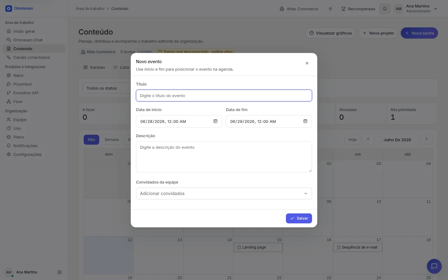
Task: Click the Novo projeto button
Action: click(378, 33)
